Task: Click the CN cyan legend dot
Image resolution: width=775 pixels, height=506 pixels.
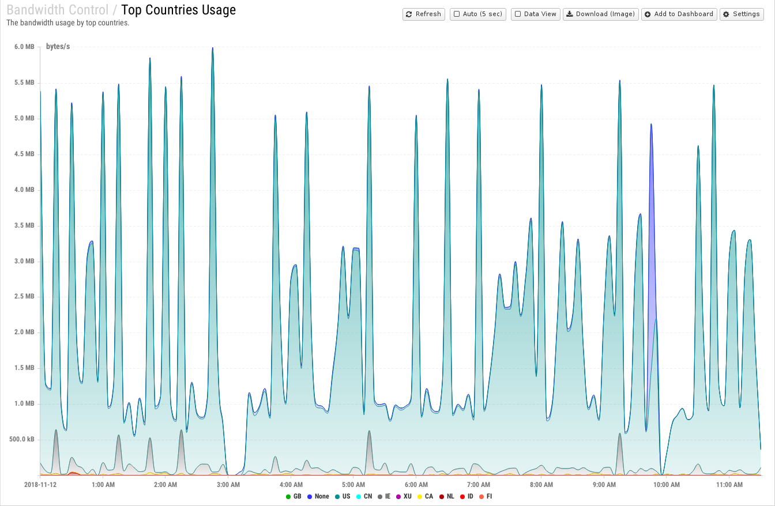Action: pyautogui.click(x=358, y=496)
